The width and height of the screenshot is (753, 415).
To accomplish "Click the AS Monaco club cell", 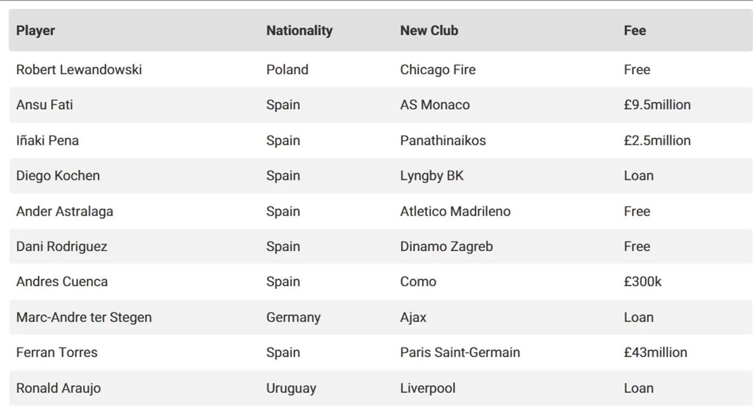I will (435, 105).
